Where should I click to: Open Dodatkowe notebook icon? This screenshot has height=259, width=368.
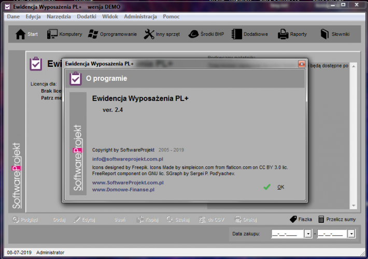pyautogui.click(x=236, y=34)
